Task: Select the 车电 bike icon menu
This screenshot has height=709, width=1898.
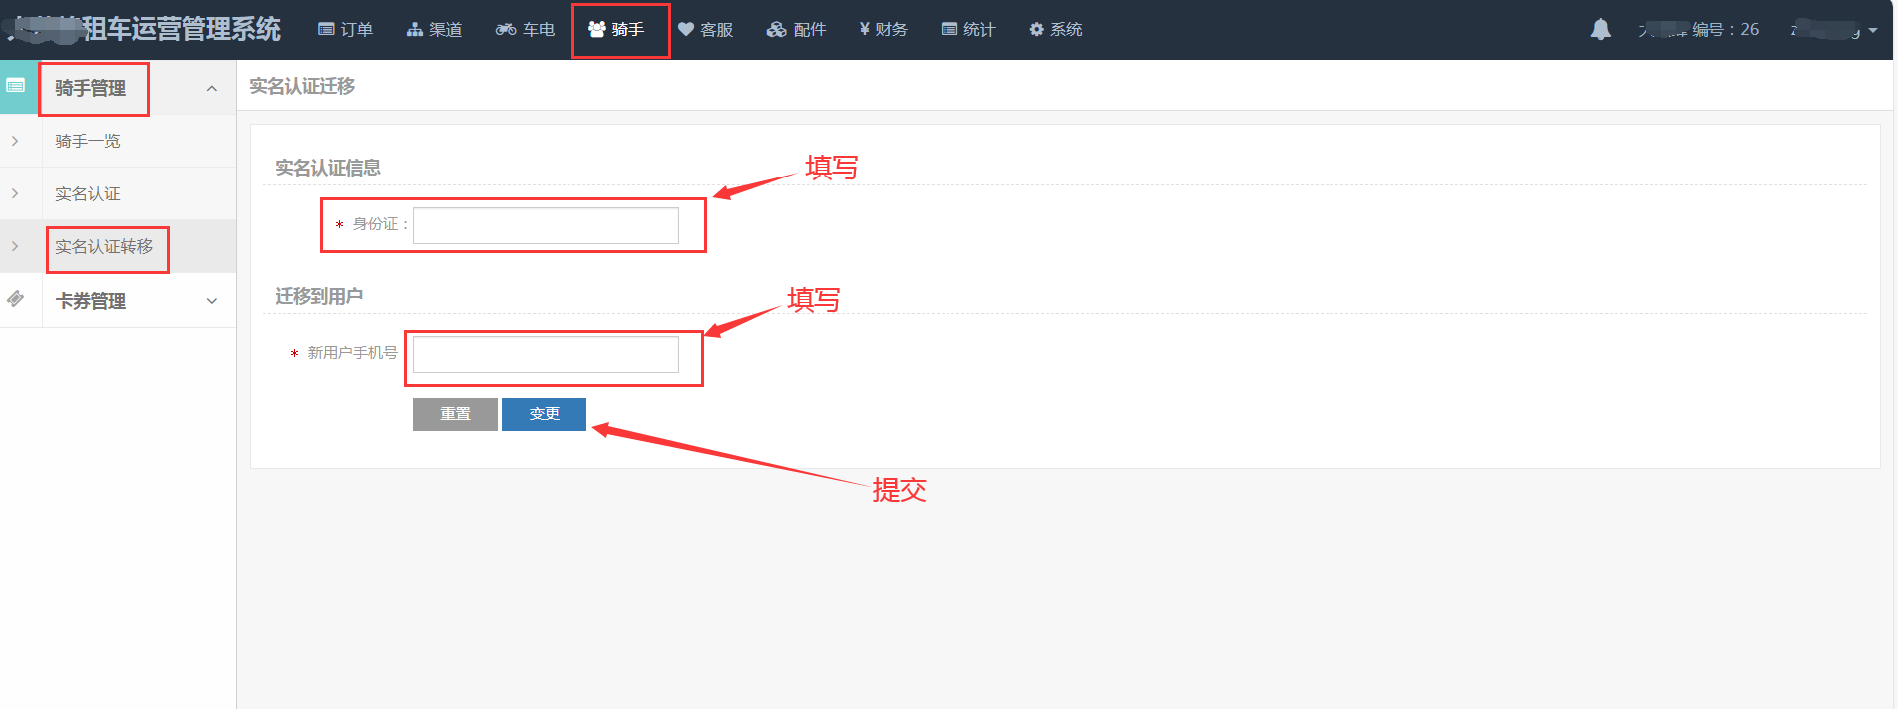Action: click(525, 30)
